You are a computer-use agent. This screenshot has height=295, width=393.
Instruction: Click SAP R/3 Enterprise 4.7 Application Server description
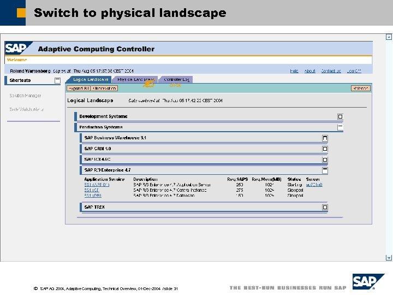(172, 185)
